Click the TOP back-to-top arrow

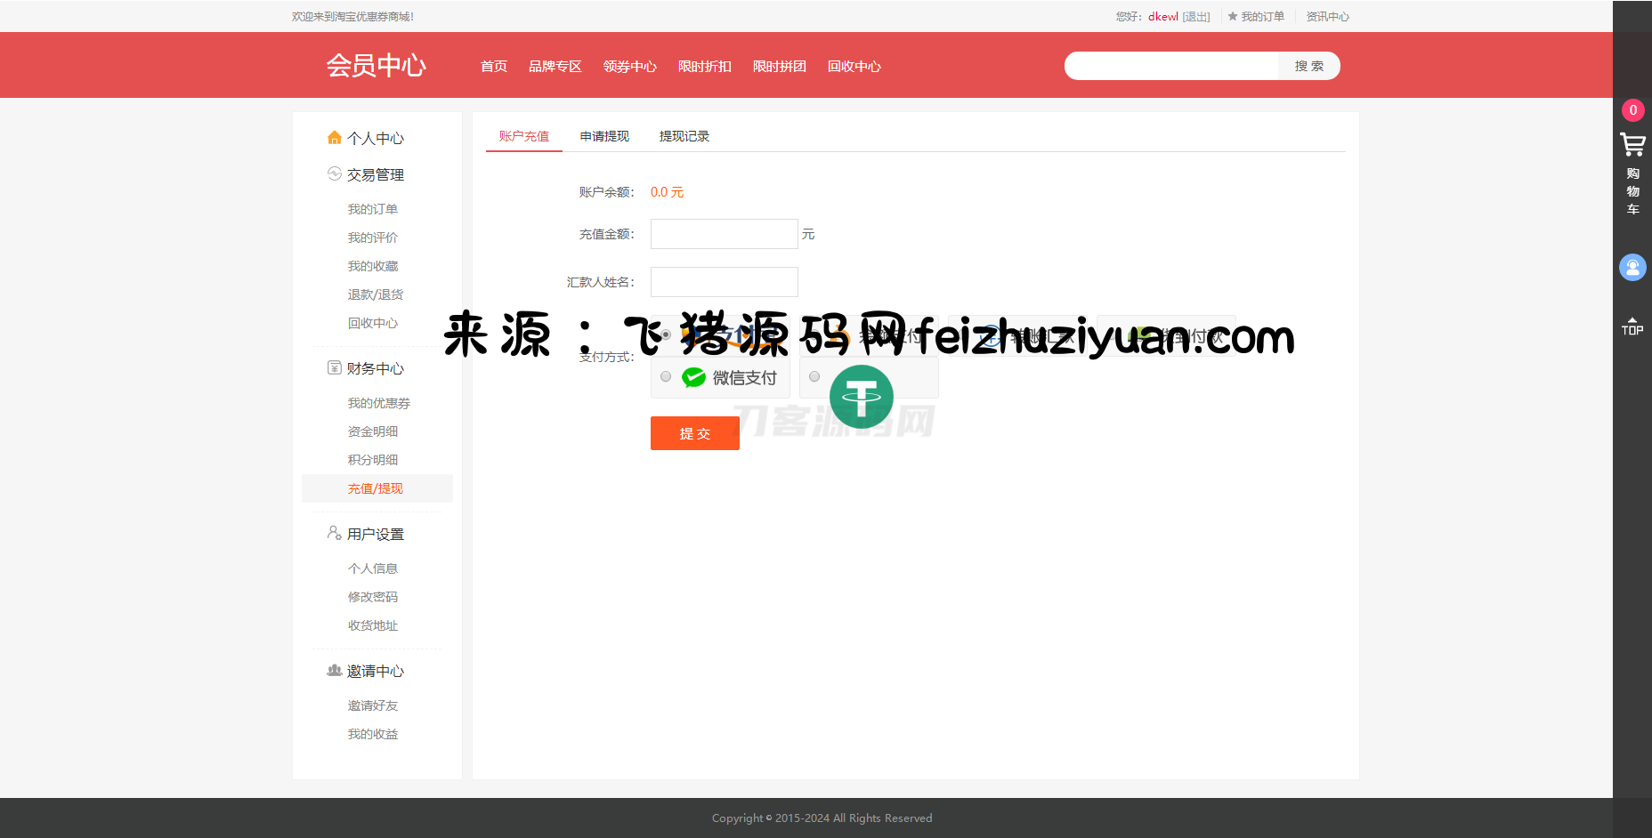[1632, 326]
